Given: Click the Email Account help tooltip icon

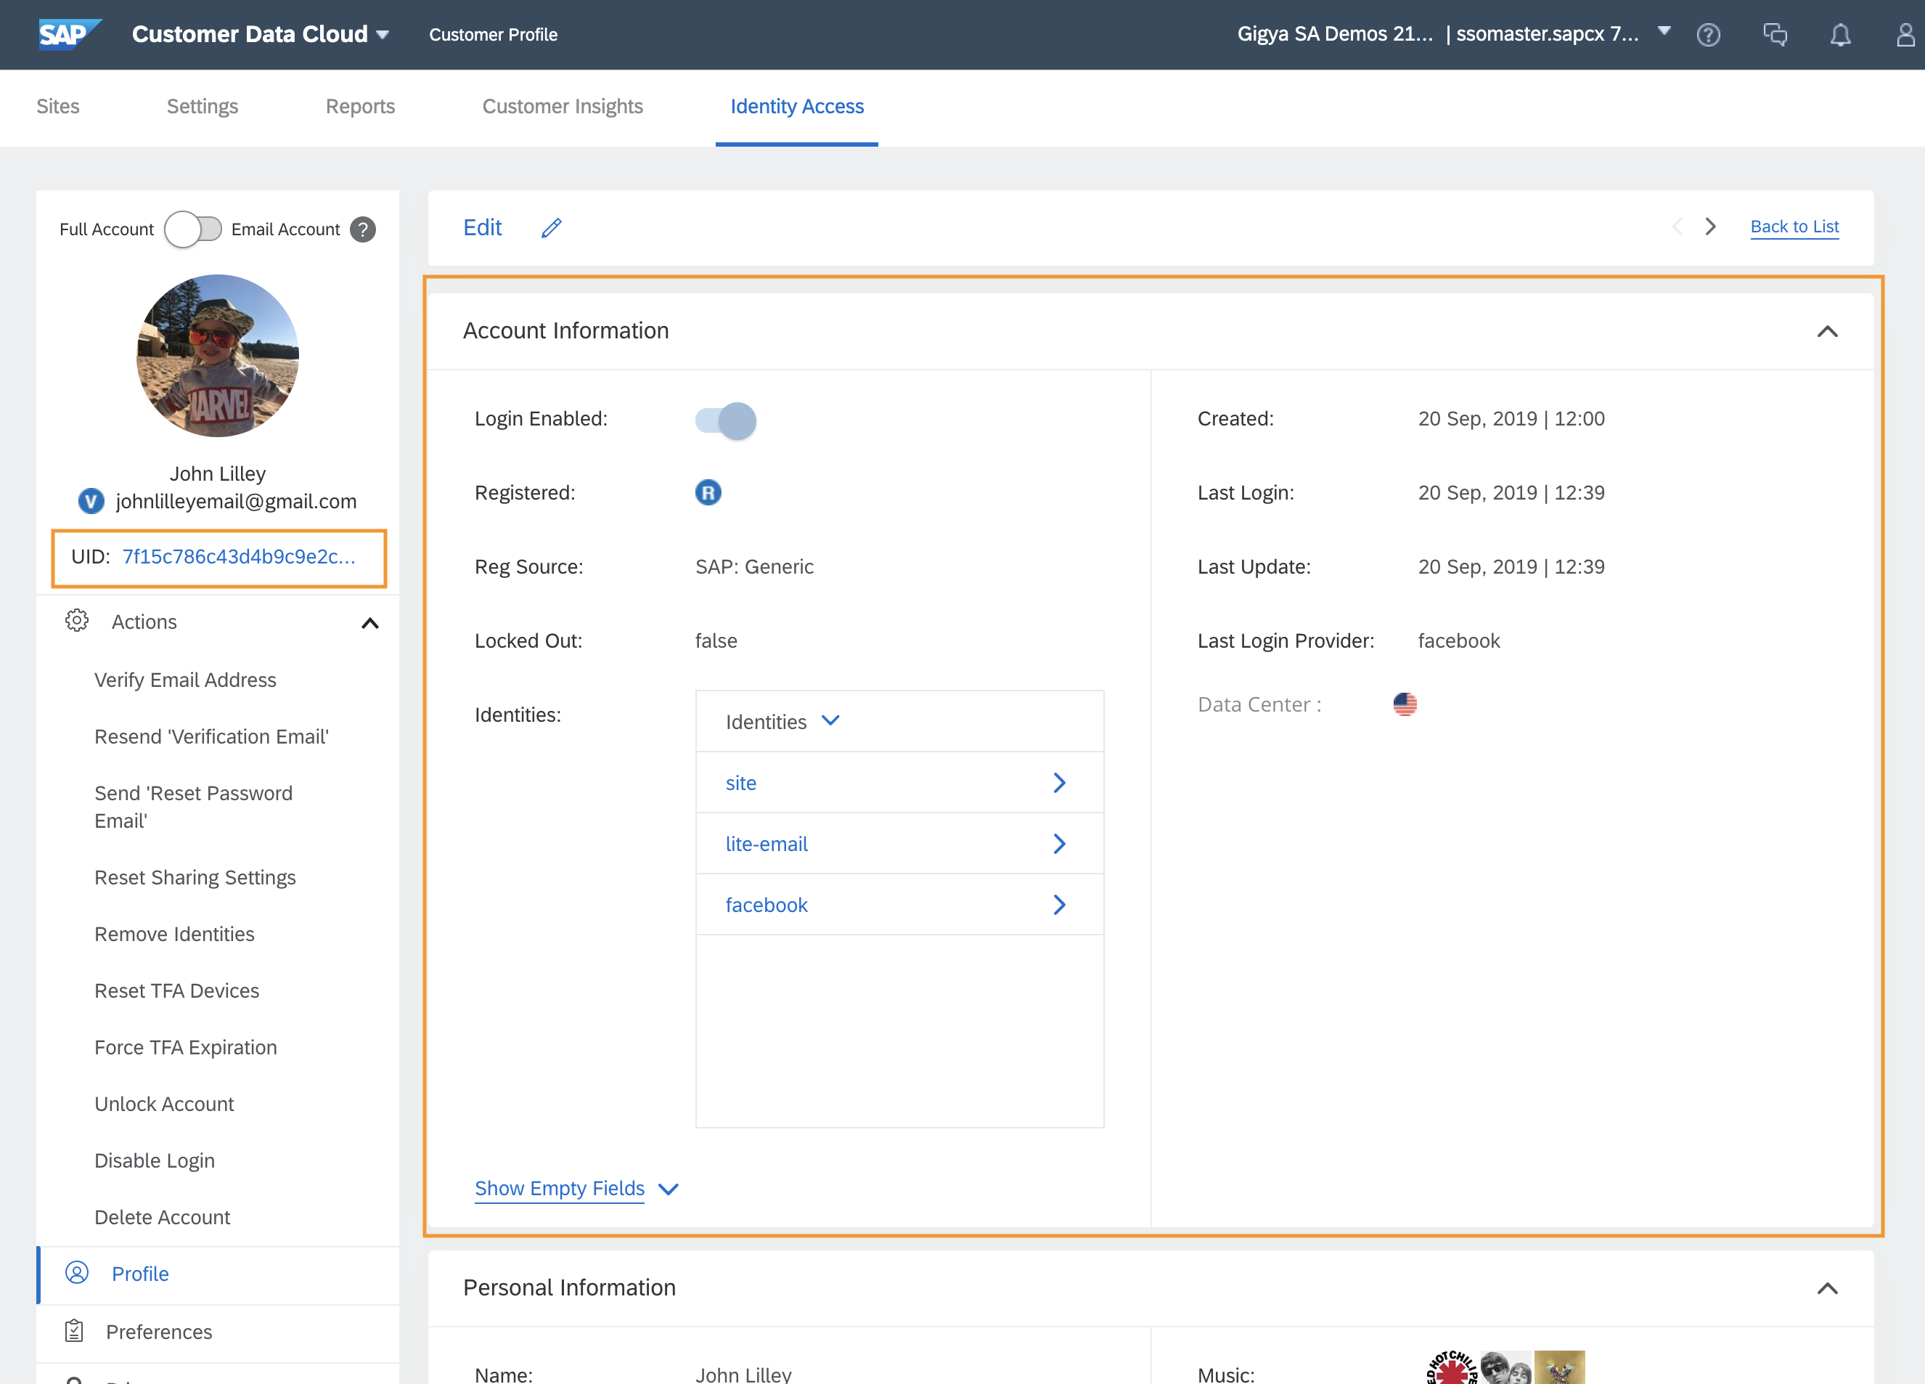Looking at the screenshot, I should pos(363,229).
